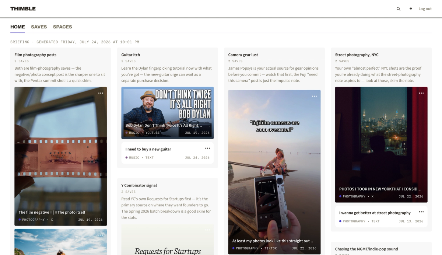The width and height of the screenshot is (442, 255).
Task: Click the plus add-new icon
Action: click(411, 9)
